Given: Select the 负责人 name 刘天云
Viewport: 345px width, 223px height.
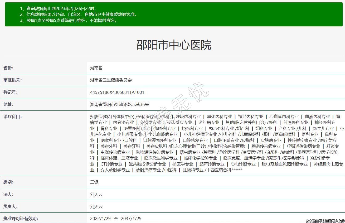Looking at the screenshot, I should click(96, 207).
